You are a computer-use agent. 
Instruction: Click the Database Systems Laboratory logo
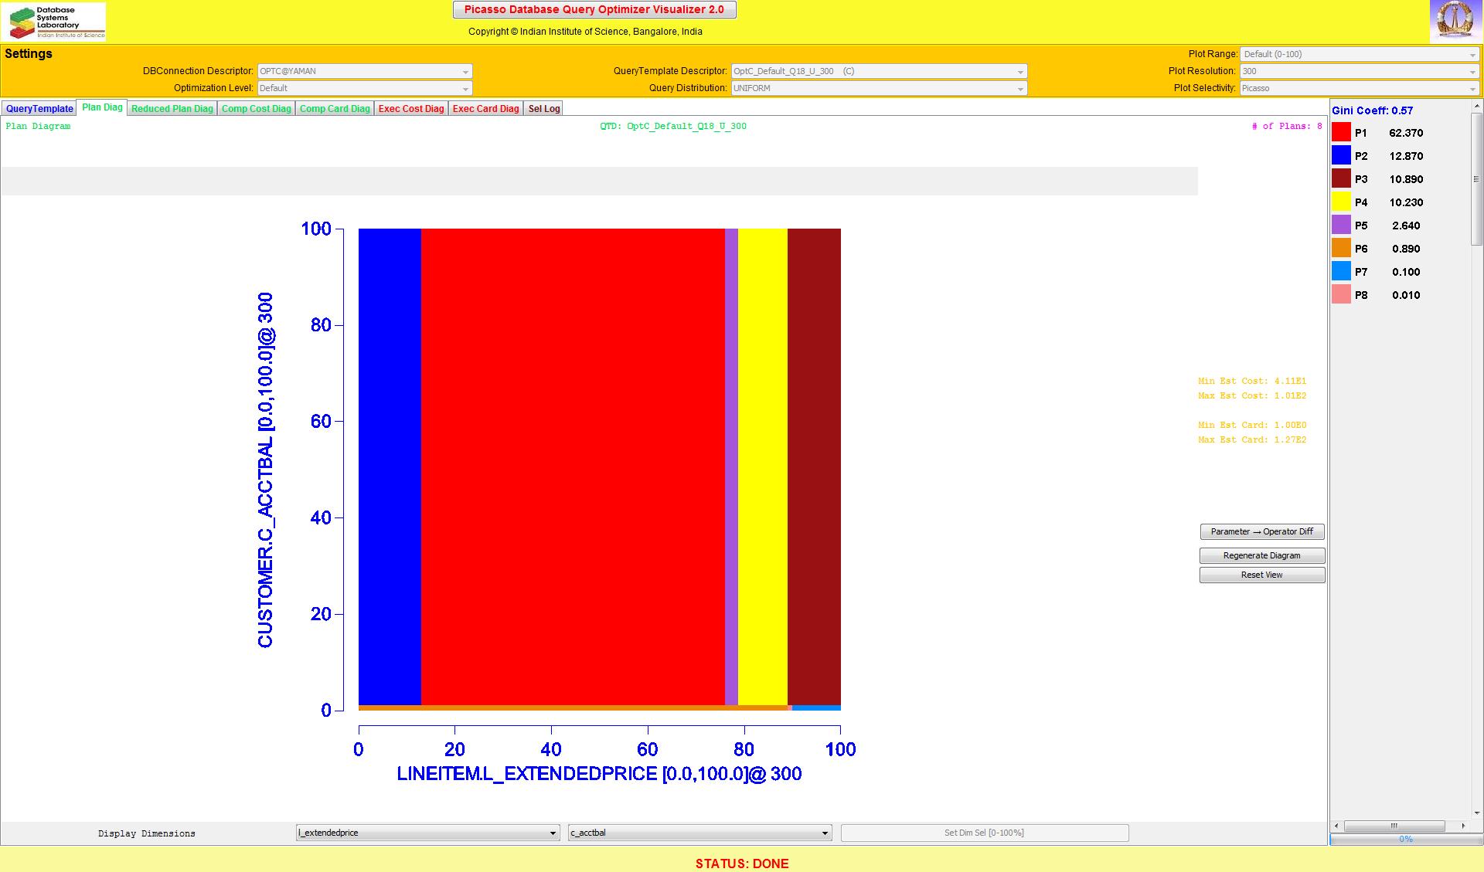(53, 22)
